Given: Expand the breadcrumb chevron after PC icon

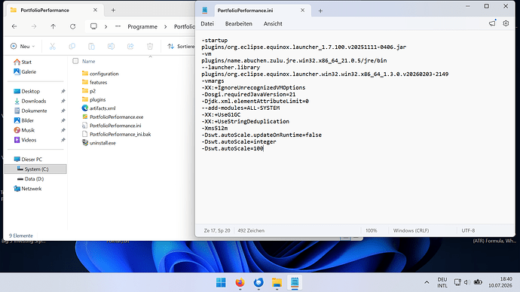Looking at the screenshot, I should pyautogui.click(x=106, y=26).
